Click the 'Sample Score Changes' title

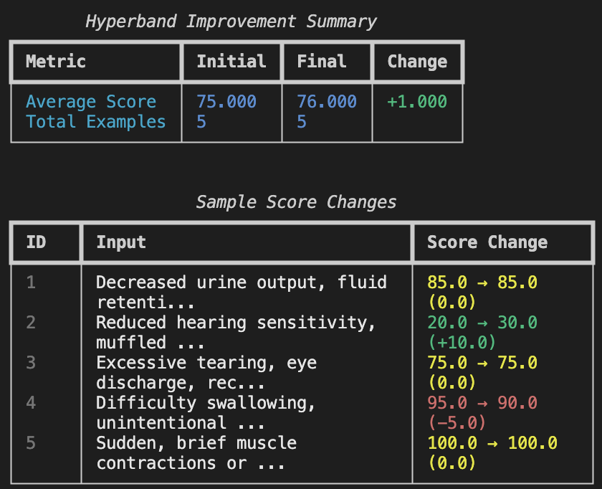pos(296,202)
